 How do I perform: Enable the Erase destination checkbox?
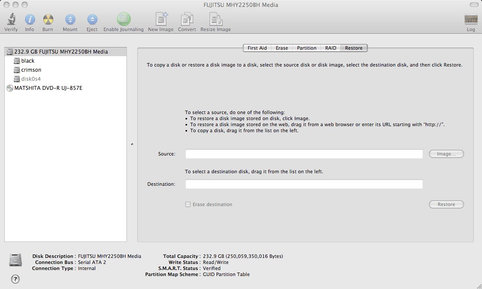click(188, 204)
